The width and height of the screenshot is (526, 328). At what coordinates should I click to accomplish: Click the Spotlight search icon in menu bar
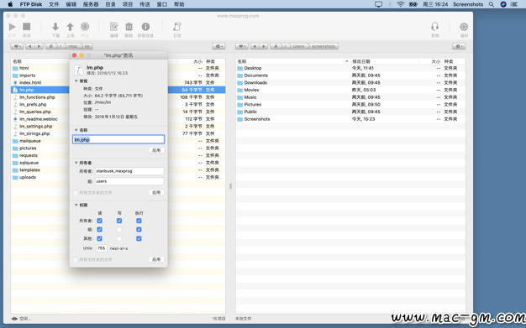coord(491,4)
